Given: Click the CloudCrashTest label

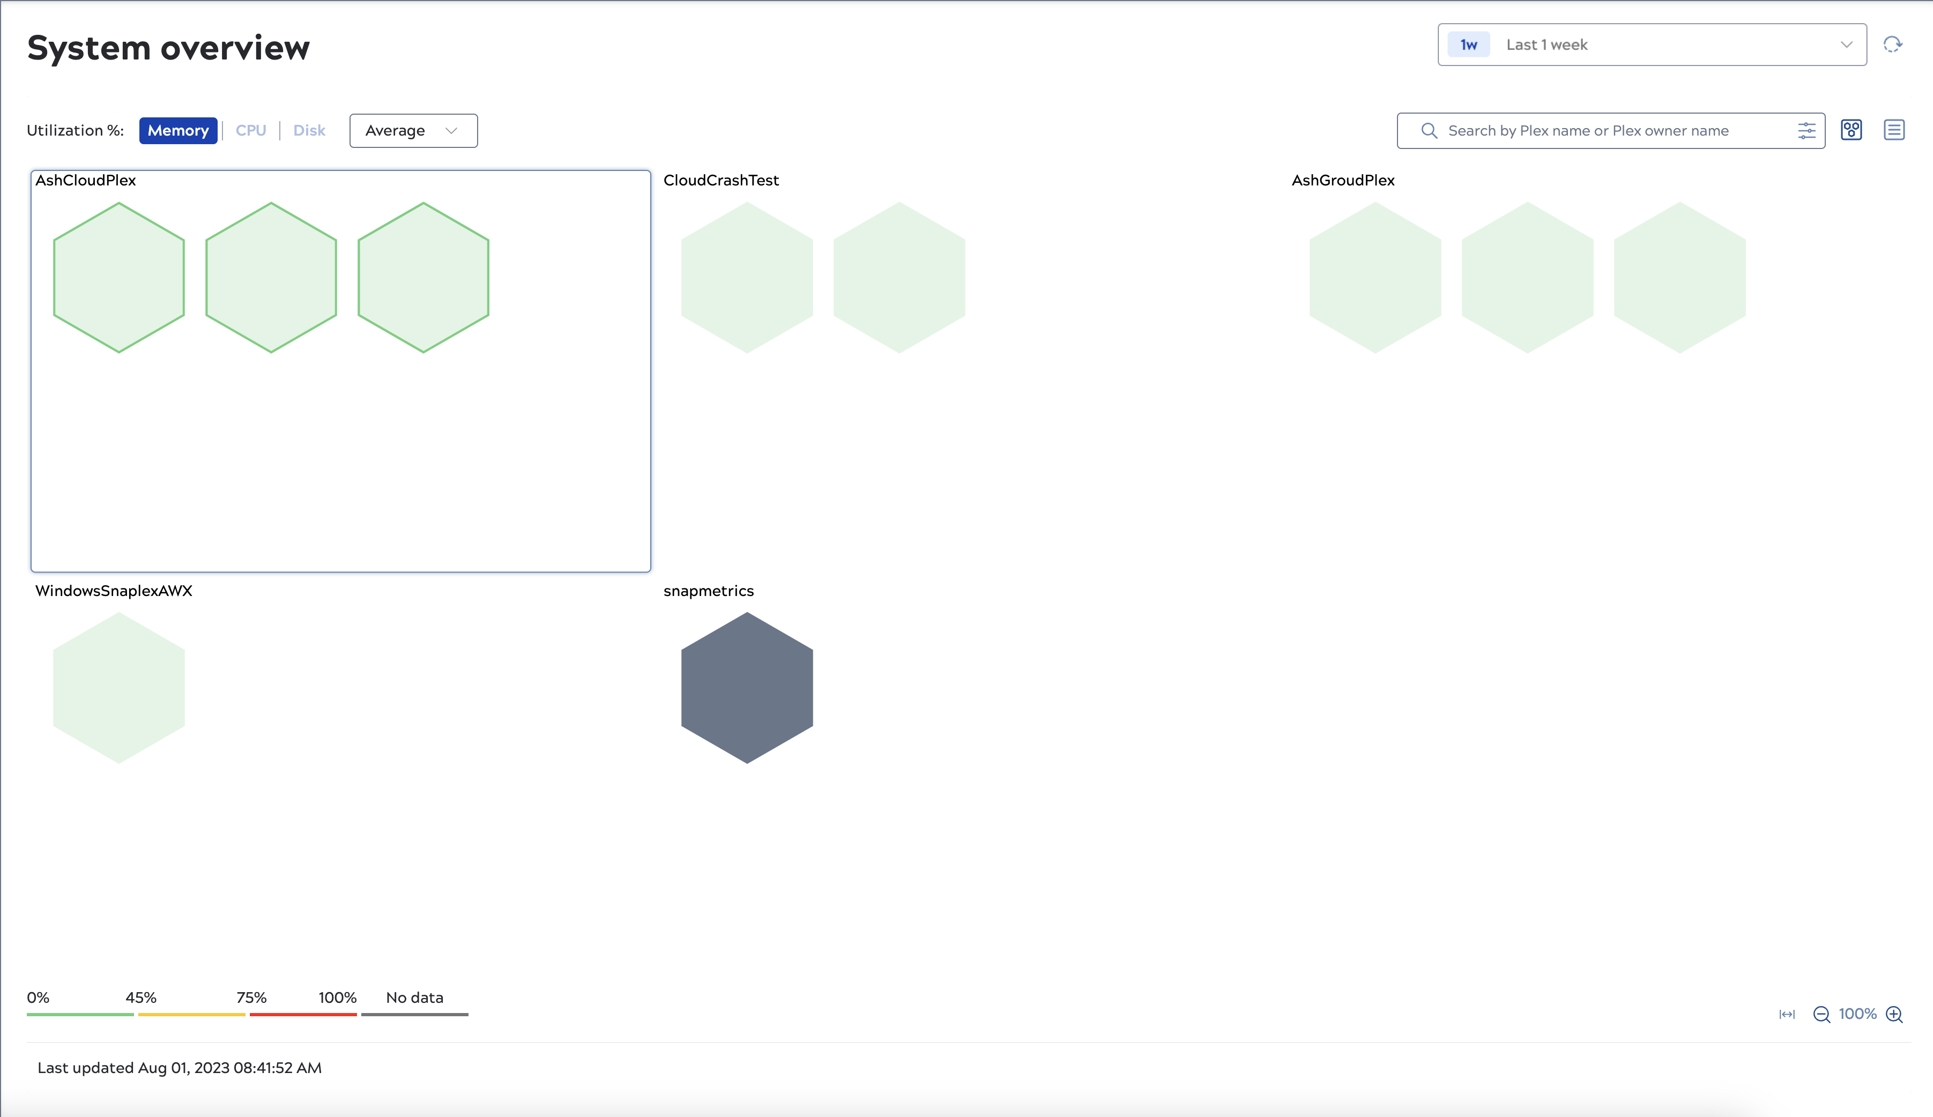Looking at the screenshot, I should [x=721, y=180].
